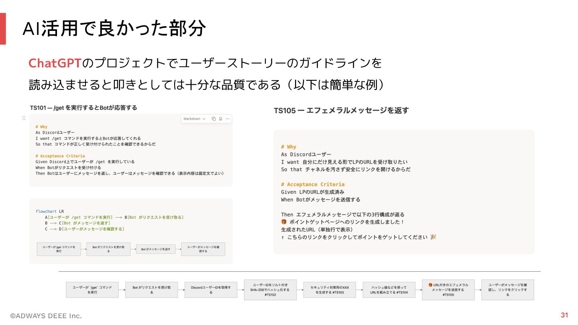This screenshot has width=578, height=325.
Task: Click small diagram node 'ユーザーが /get コマンドを実行'
Action: [x=59, y=249]
